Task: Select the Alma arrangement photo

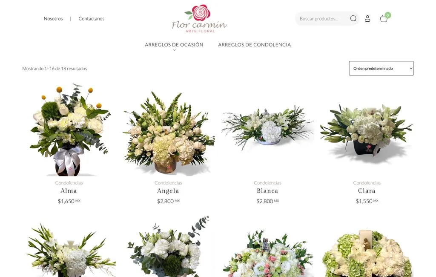Action: (69, 130)
